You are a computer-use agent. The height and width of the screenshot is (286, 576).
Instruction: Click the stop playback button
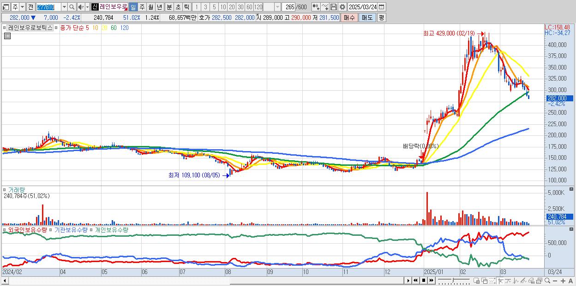click(x=423, y=280)
